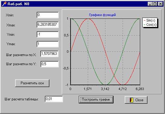Click the Xmin: label
Viewport: 165px width, 114px height.
(x=10, y=15)
